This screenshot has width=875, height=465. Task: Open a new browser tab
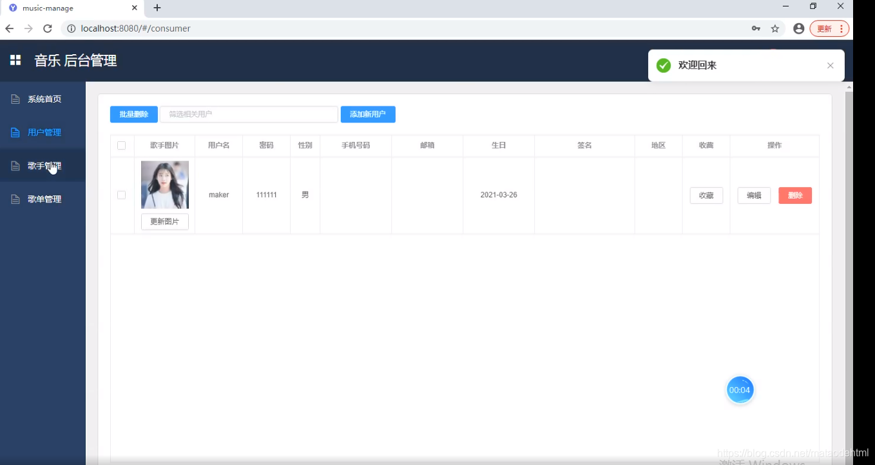point(157,8)
